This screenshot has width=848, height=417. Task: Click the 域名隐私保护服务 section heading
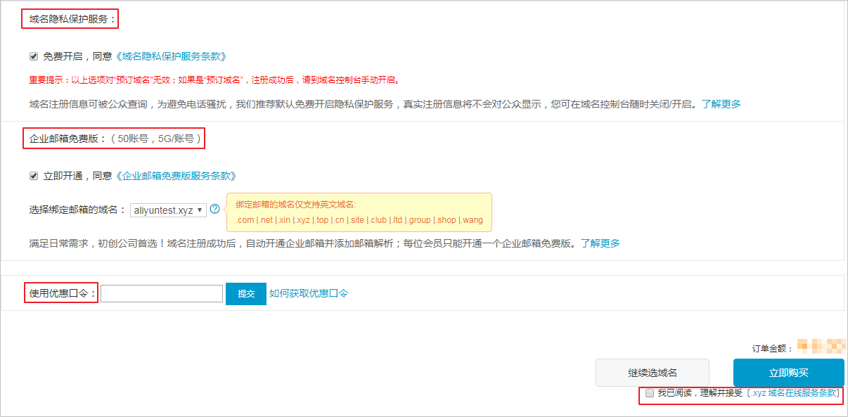coord(67,18)
